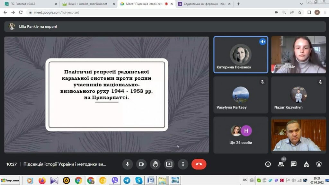Viewport: 329px width, 185px height.
Task: Raise your hand in the meeting
Action: click(155, 164)
